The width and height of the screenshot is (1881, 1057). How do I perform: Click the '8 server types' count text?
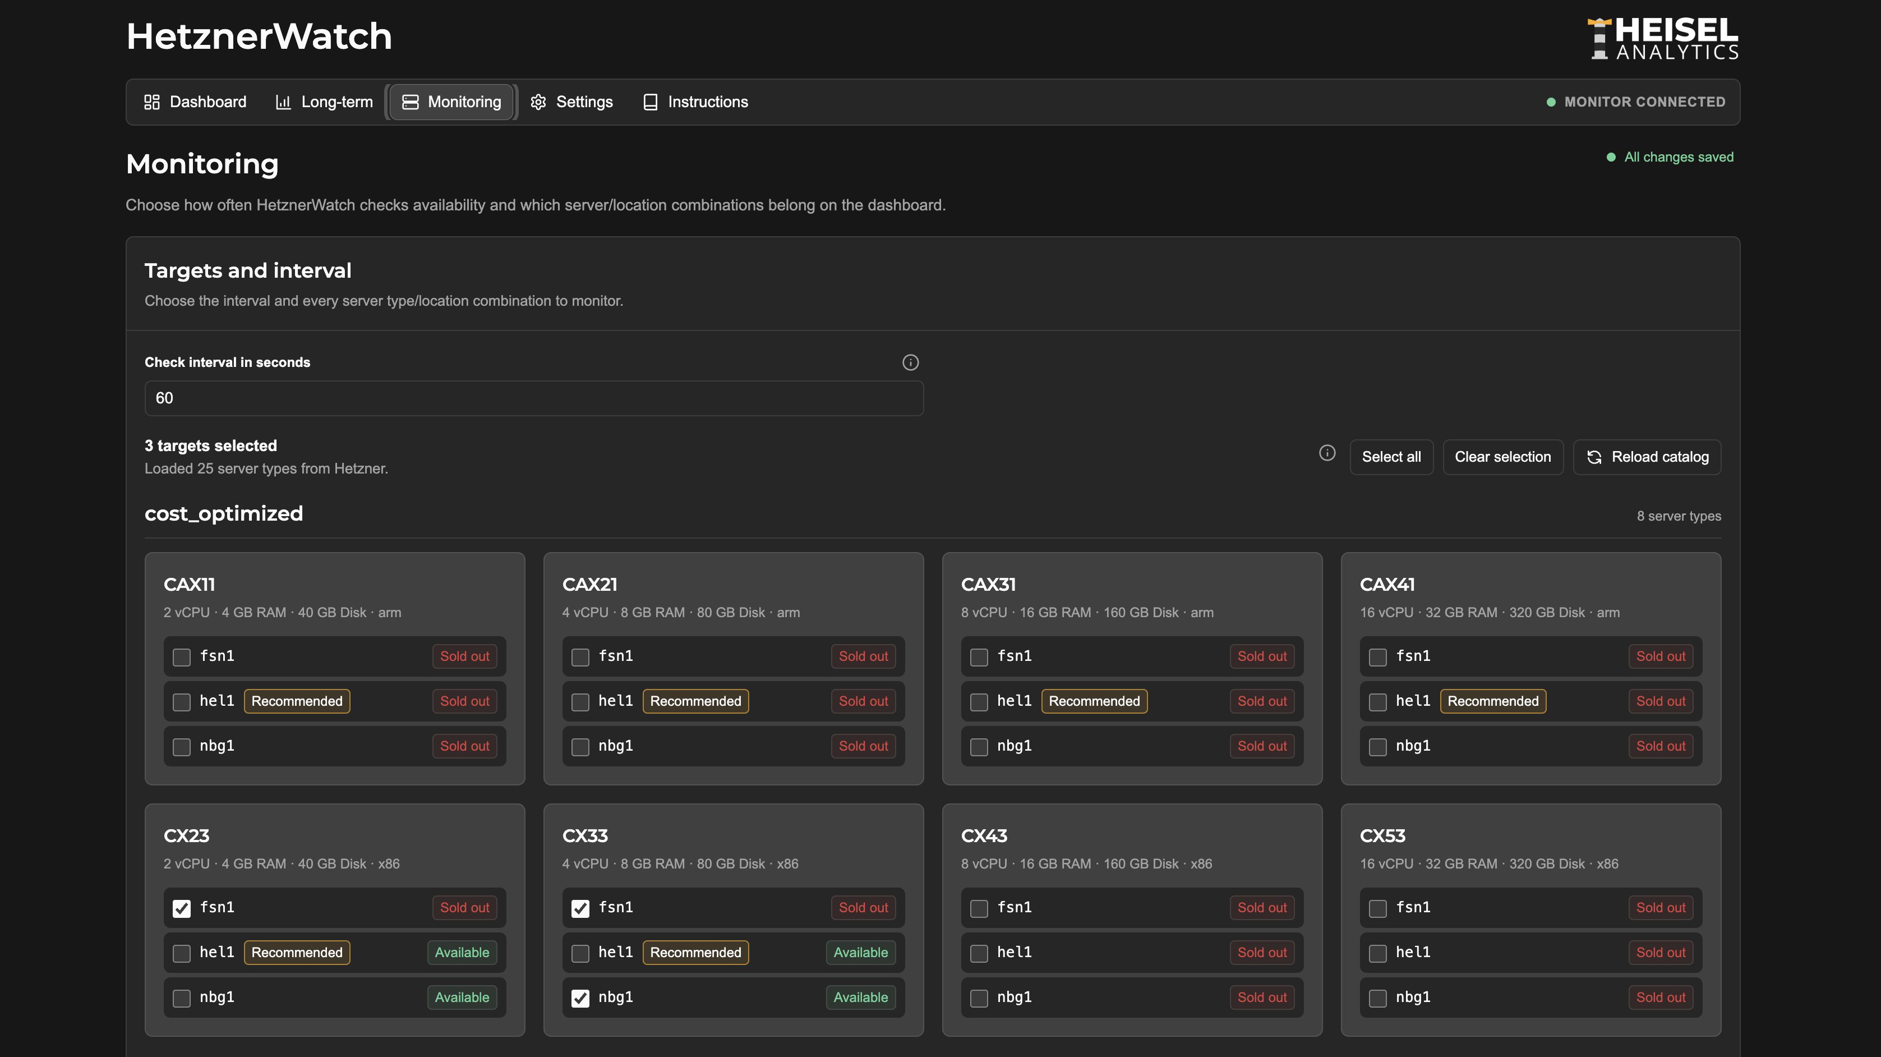[x=1679, y=517]
